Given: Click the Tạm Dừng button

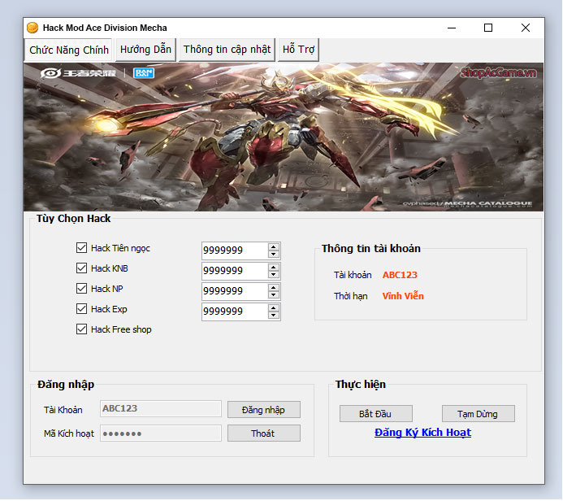Looking at the screenshot, I should (x=478, y=414).
